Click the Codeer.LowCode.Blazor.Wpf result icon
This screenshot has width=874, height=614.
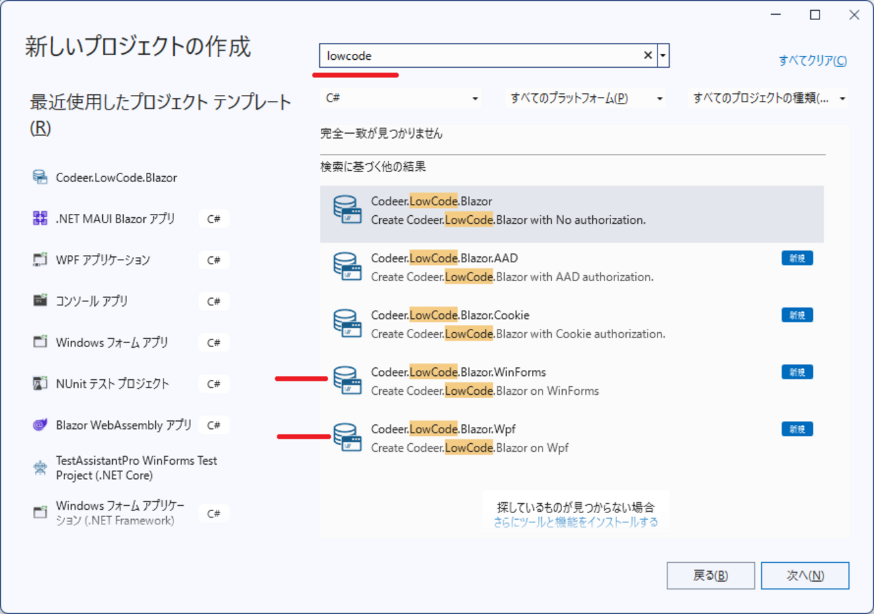click(x=348, y=437)
